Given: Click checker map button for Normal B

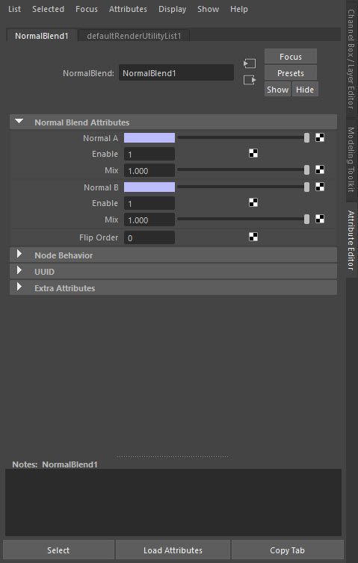Looking at the screenshot, I should 320,187.
